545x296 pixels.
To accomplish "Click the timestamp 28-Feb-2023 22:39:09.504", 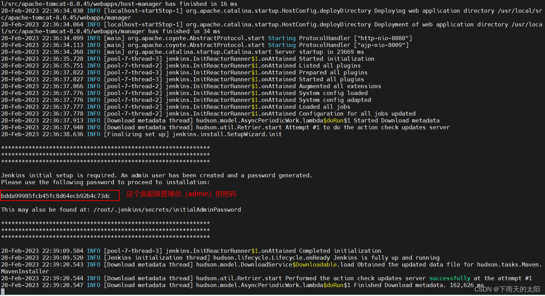I will tap(42, 251).
